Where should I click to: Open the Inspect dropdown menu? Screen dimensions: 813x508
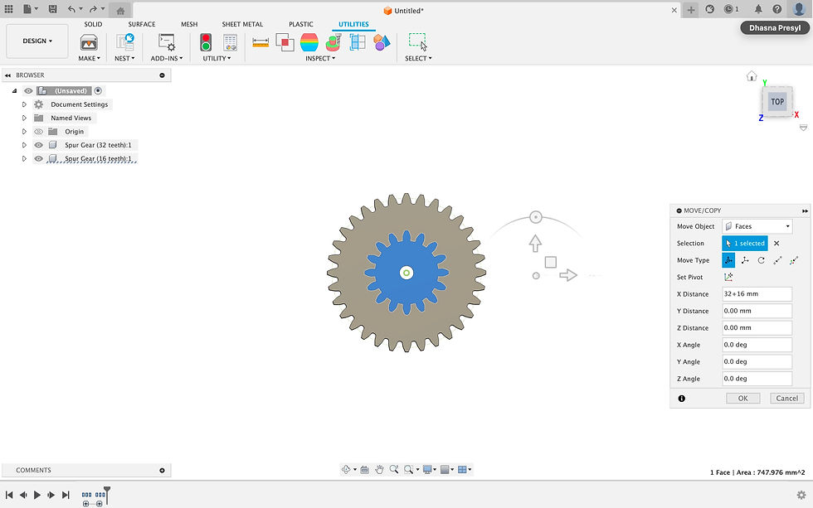click(x=320, y=59)
